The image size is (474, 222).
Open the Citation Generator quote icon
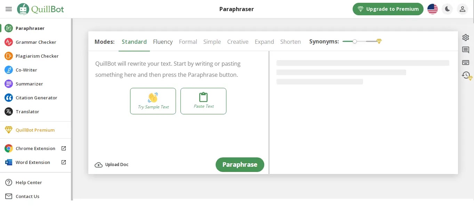point(9,98)
